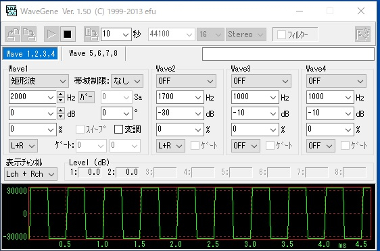380x251 pixels.
Task: Click the green waveform display graph
Action: 200,213
